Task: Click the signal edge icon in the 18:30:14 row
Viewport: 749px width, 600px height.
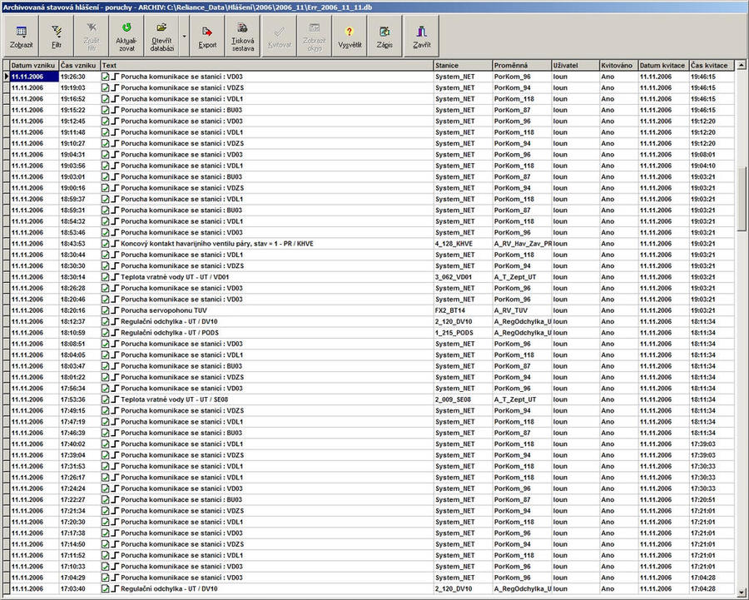Action: [x=115, y=277]
